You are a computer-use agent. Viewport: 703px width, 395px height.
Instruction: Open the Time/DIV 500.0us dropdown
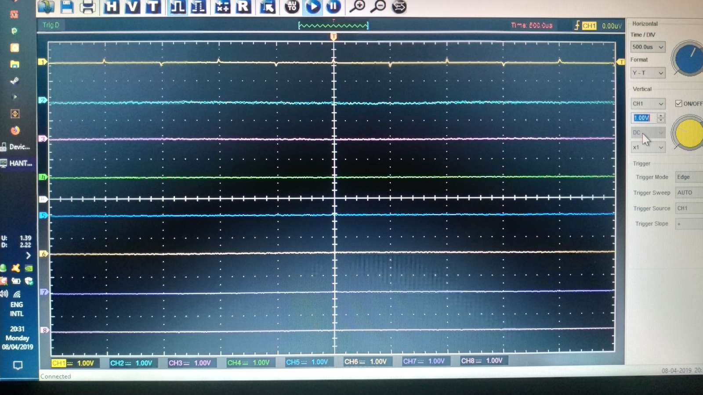pos(648,47)
